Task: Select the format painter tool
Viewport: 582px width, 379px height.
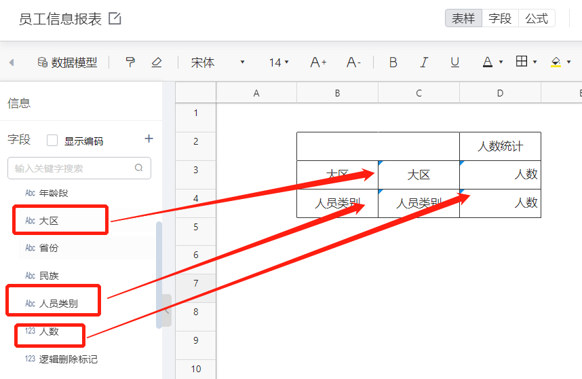Action: pyautogui.click(x=130, y=62)
